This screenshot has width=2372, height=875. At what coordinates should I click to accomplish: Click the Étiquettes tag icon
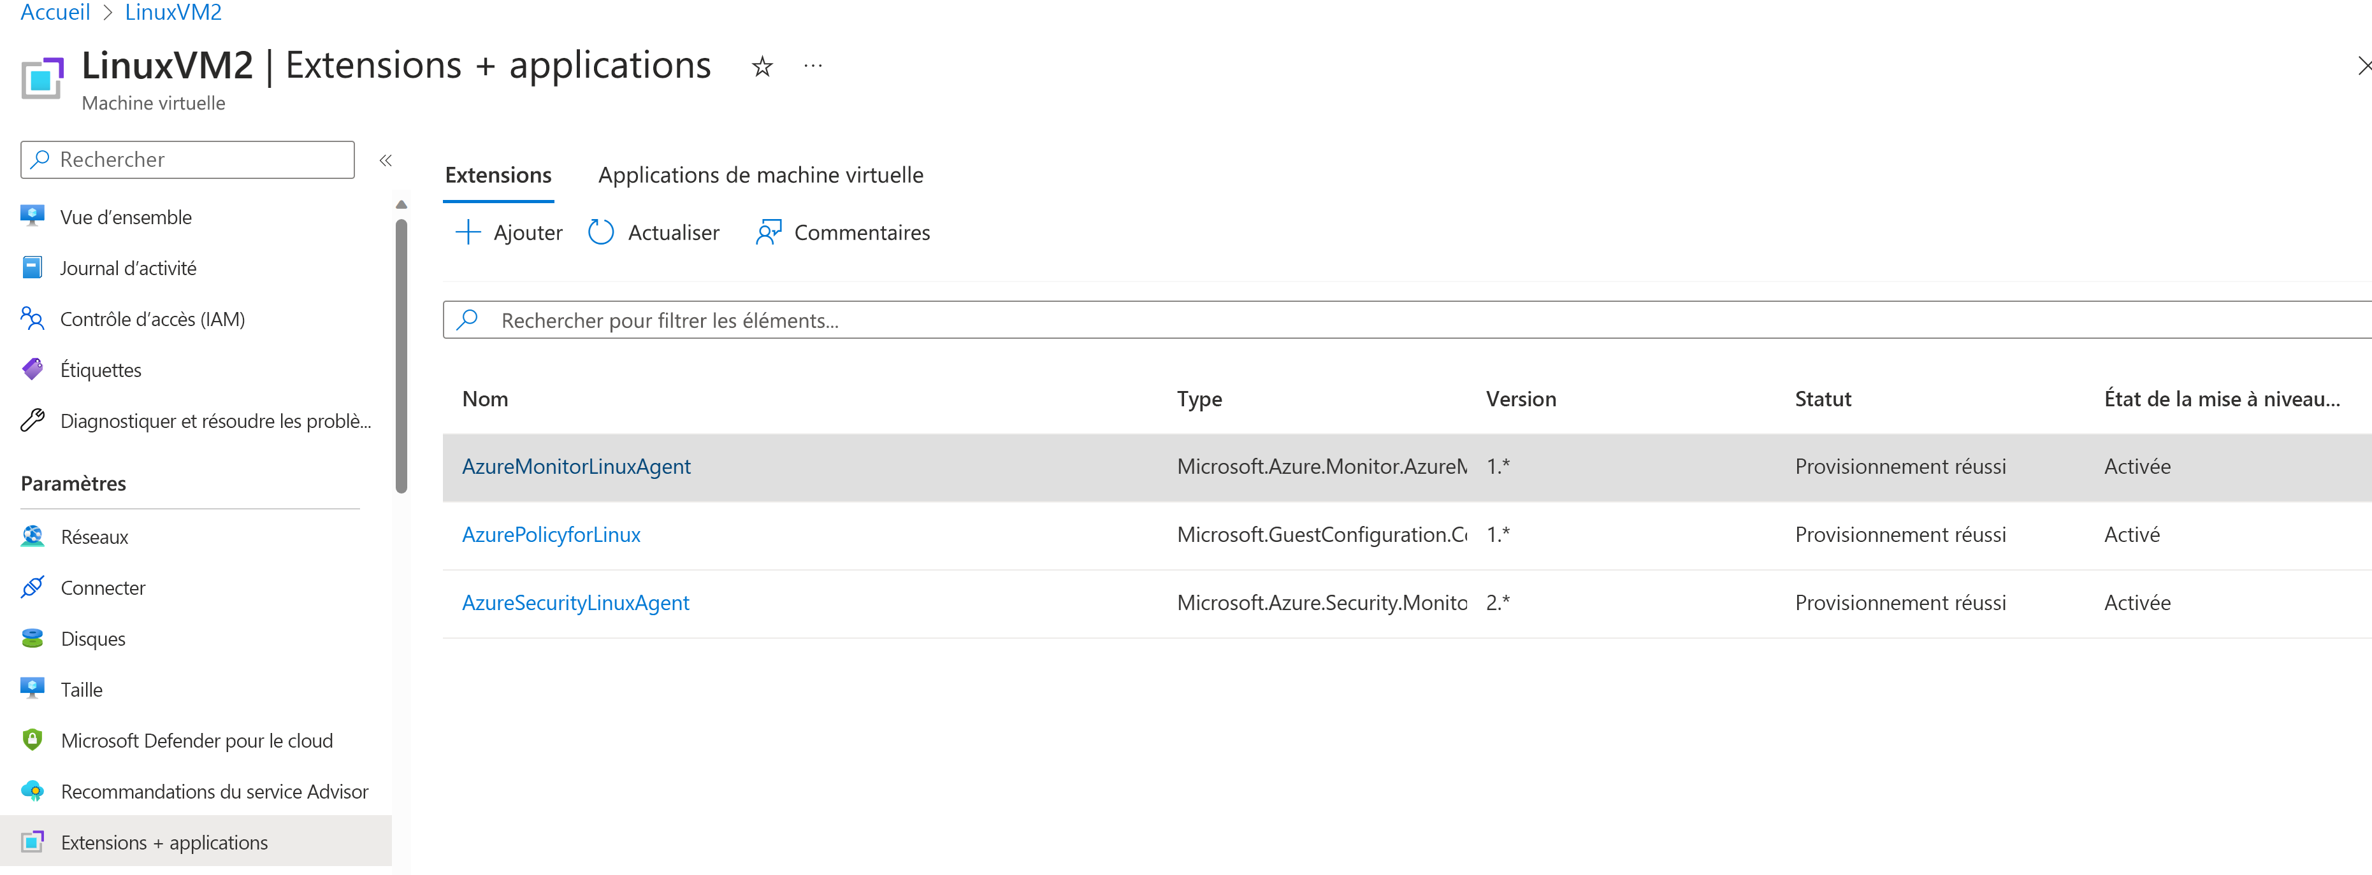(33, 369)
